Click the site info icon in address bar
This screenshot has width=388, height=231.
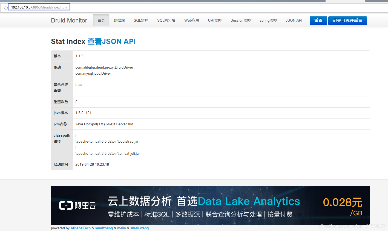coord(6,8)
